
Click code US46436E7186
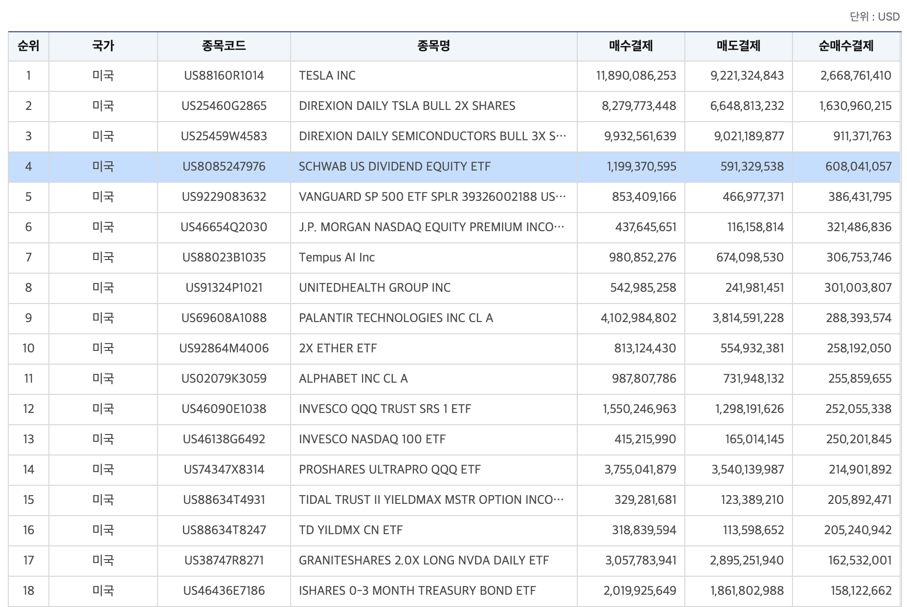[224, 591]
